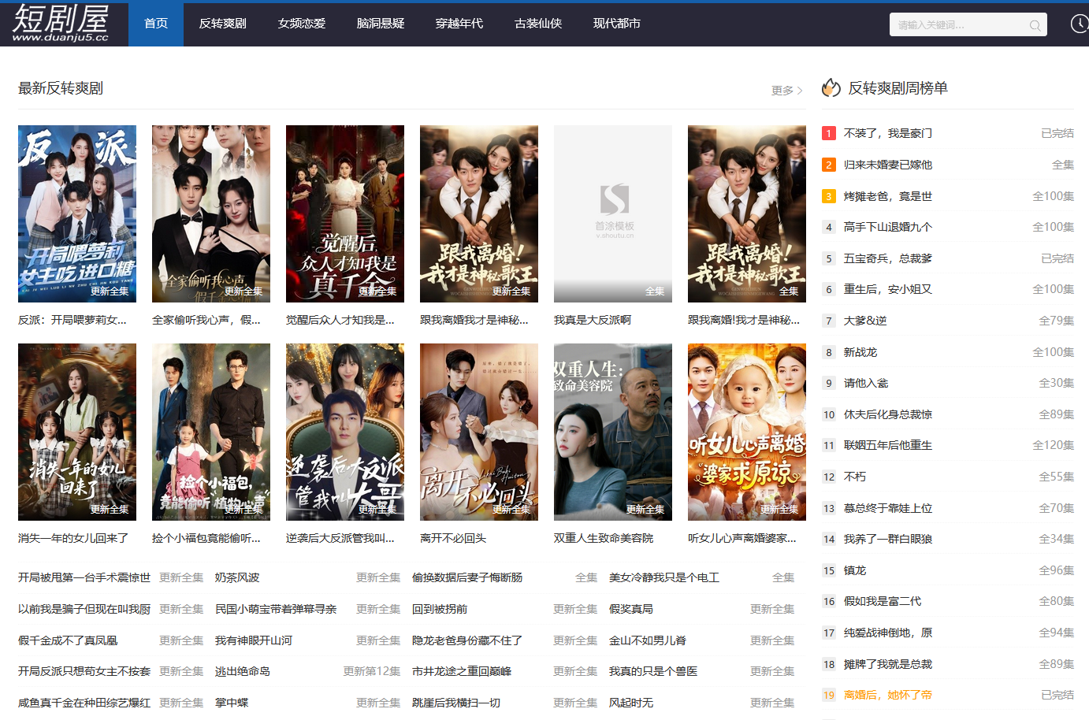1089x720 pixels.
Task: Open the 我真是大反派啊 placeholder thumbnail
Action: pyautogui.click(x=613, y=213)
